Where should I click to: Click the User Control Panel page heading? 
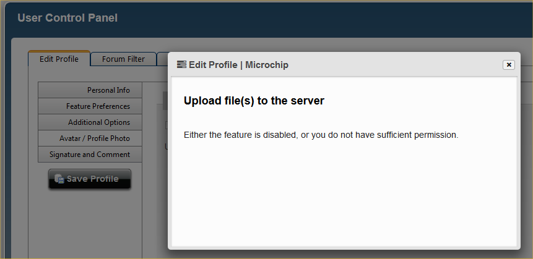(x=67, y=18)
